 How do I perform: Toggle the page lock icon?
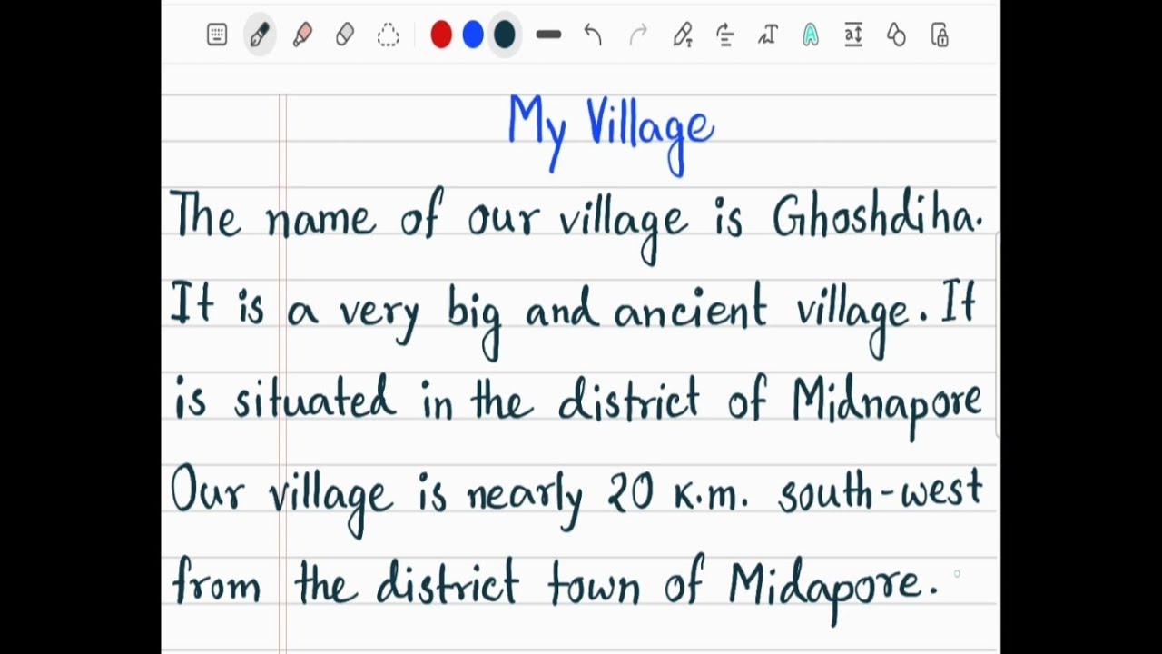click(x=940, y=35)
